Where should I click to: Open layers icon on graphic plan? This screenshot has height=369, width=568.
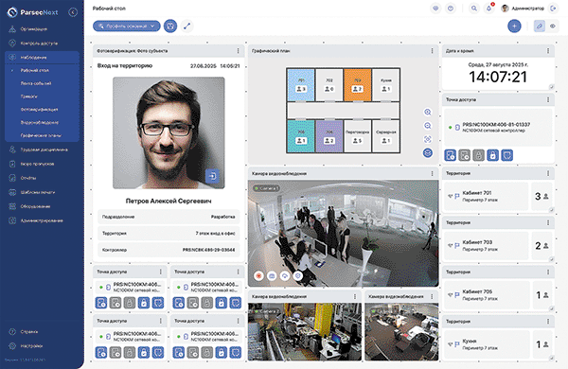coord(428,153)
